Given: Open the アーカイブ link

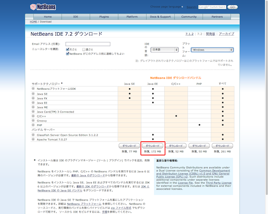Looking at the screenshot, I should [x=226, y=34].
